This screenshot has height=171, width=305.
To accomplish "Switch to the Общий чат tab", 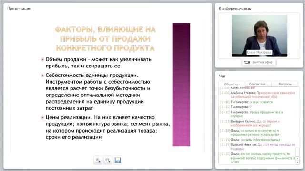I will click(x=232, y=85).
